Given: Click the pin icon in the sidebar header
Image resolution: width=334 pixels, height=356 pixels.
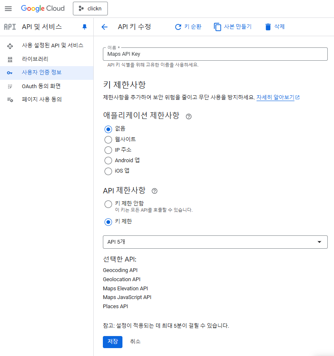Looking at the screenshot, I should click(x=85, y=27).
